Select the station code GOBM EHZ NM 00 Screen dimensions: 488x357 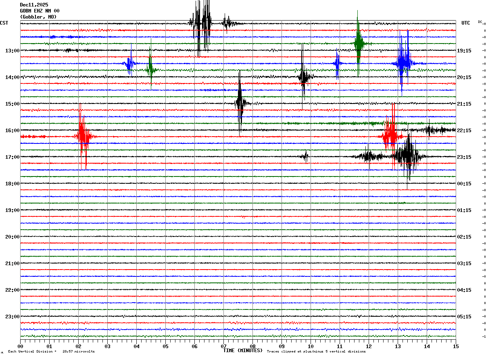(x=40, y=11)
